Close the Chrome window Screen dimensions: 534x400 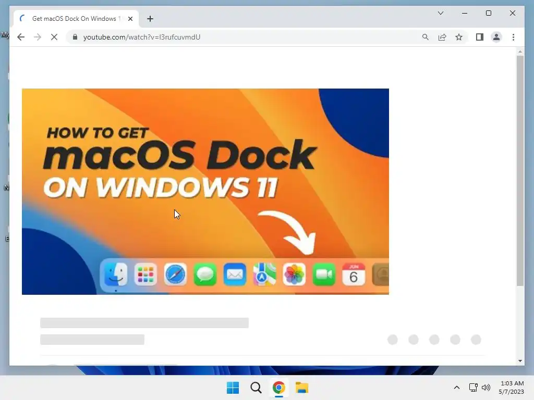tap(512, 13)
